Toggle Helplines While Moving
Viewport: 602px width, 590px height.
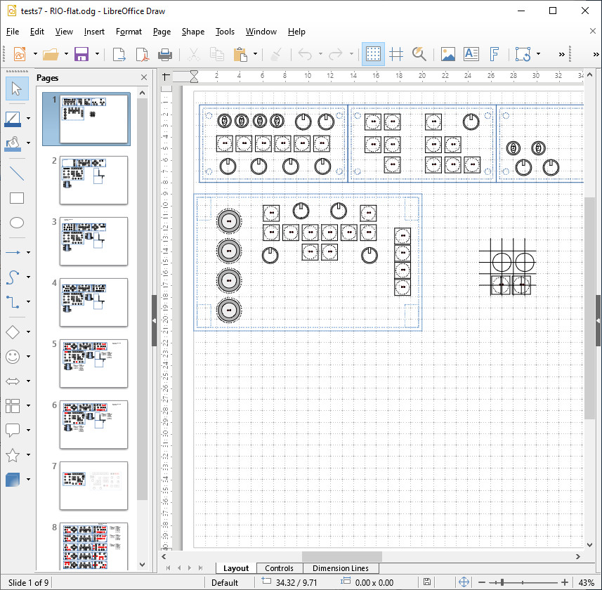pyautogui.click(x=396, y=54)
